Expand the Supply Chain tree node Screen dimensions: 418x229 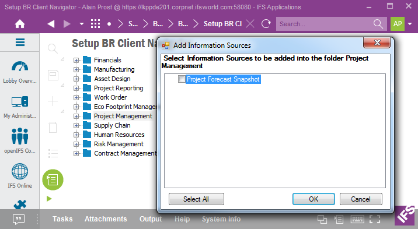pyautogui.click(x=76, y=125)
